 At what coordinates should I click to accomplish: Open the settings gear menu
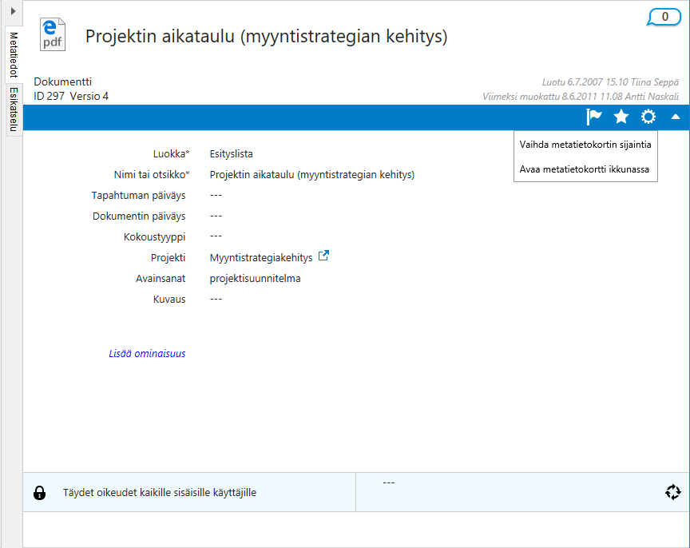click(648, 117)
